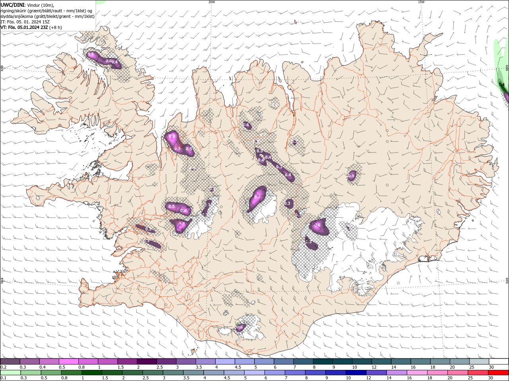Click the 'IT: Fös. 05. 01. 2024 15Z' line
Image resolution: width=509 pixels, height=381 pixels.
(25, 22)
